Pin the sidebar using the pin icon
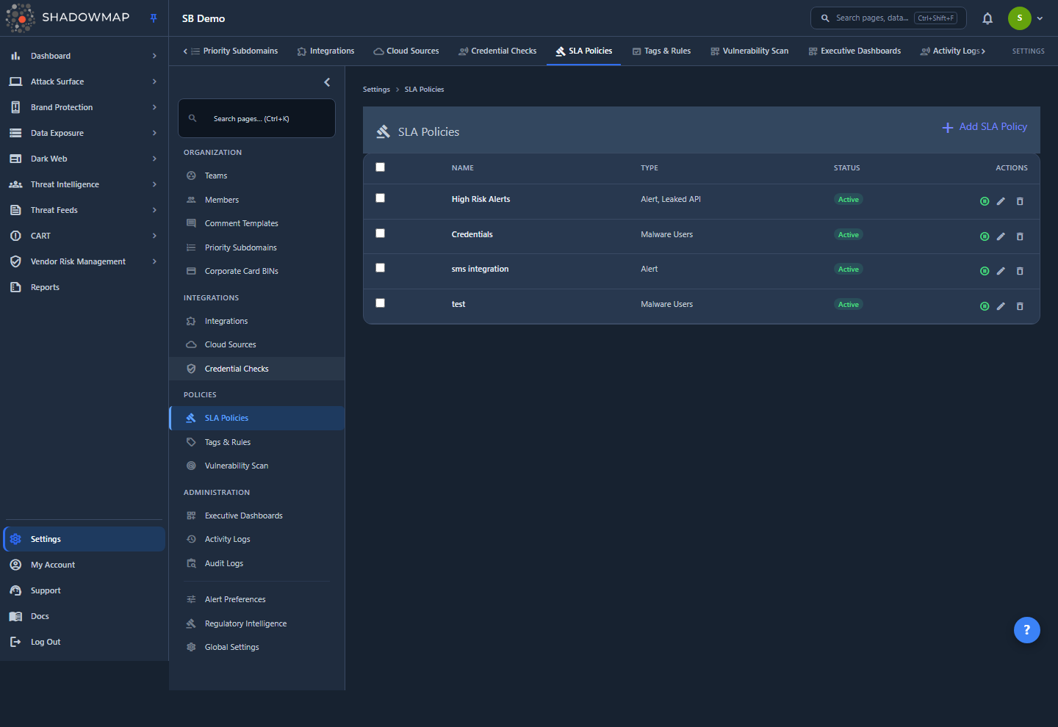The height and width of the screenshot is (727, 1058). pyautogui.click(x=154, y=18)
